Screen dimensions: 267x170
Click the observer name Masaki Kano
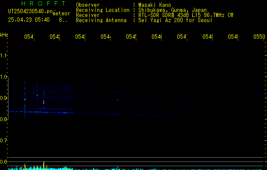point(155,5)
